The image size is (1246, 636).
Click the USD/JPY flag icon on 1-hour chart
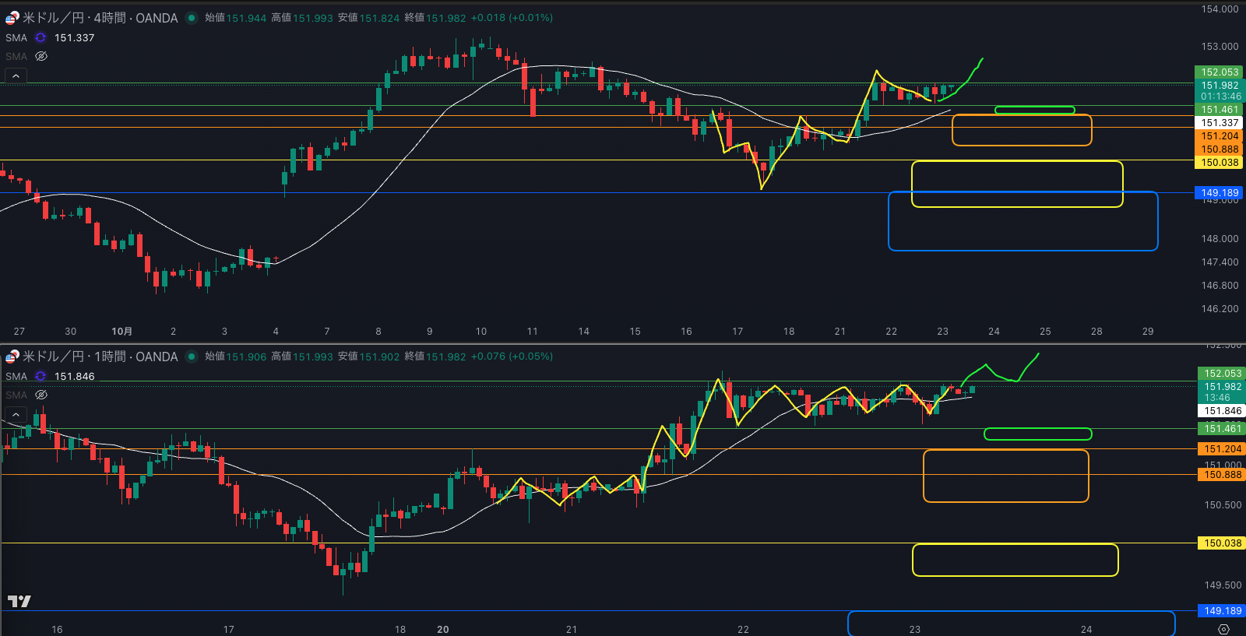pyautogui.click(x=12, y=357)
